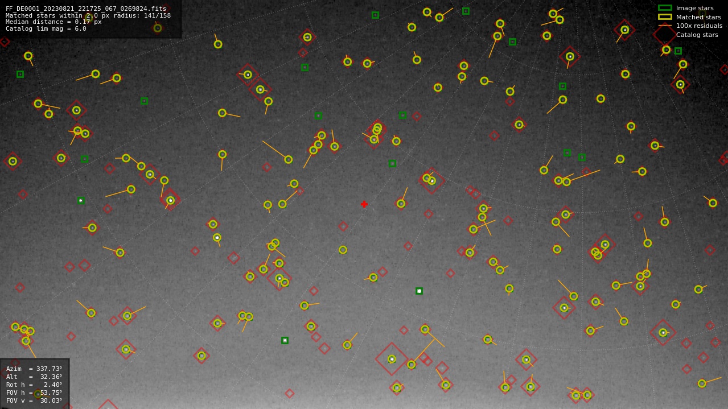The width and height of the screenshot is (728, 409).
Task: Select the 'Catalog stars' legend label
Action: pos(697,35)
